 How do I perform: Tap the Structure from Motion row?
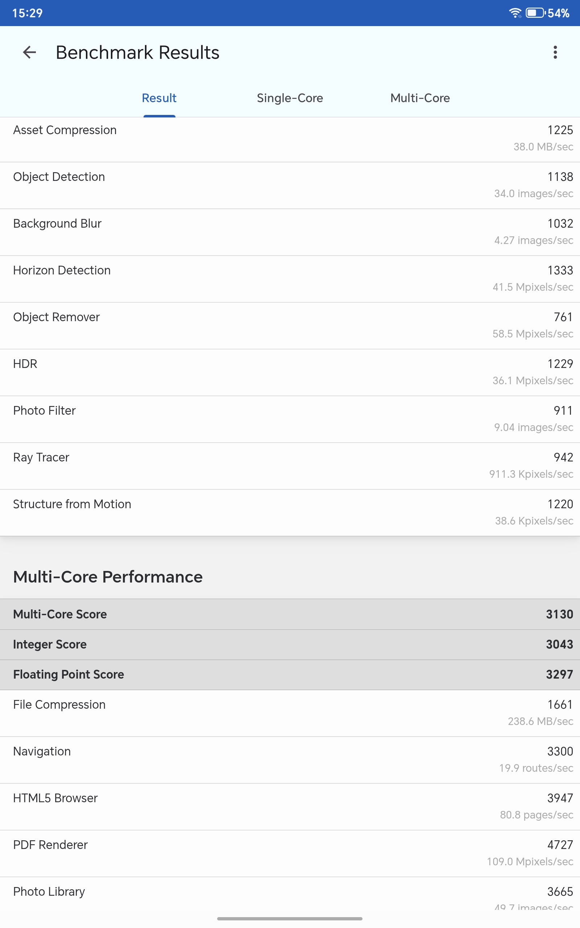coord(290,513)
